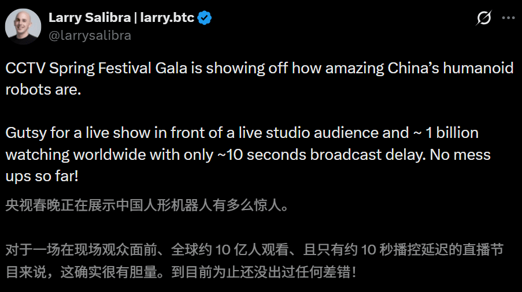Click the display name Larry Salibra | larry.btc
The height and width of the screenshot is (292, 522).
coord(121,17)
